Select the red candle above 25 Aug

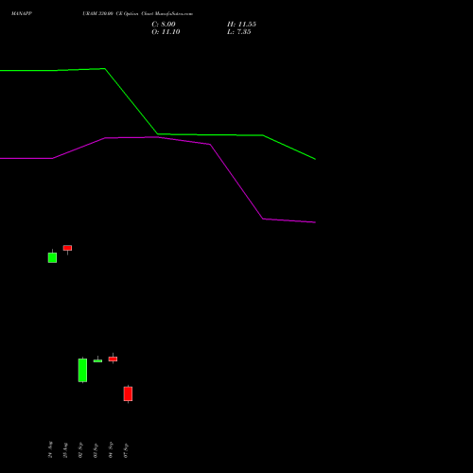[67, 248]
